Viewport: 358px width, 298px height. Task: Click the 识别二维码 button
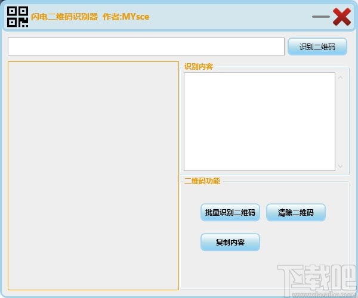(x=317, y=46)
